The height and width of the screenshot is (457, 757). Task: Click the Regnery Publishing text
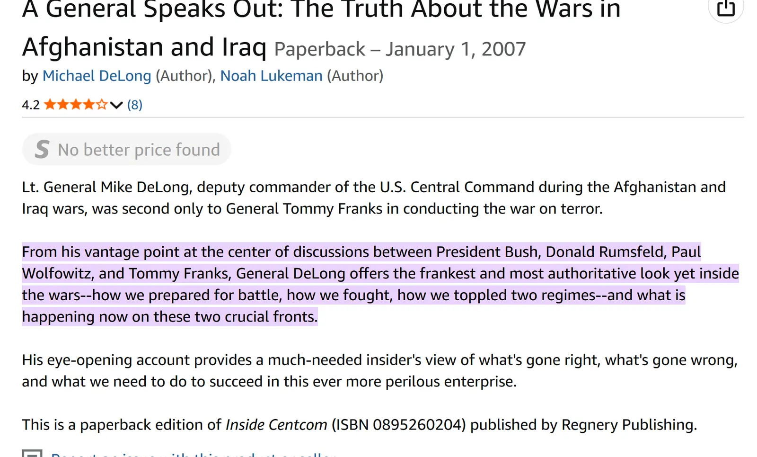click(x=628, y=425)
